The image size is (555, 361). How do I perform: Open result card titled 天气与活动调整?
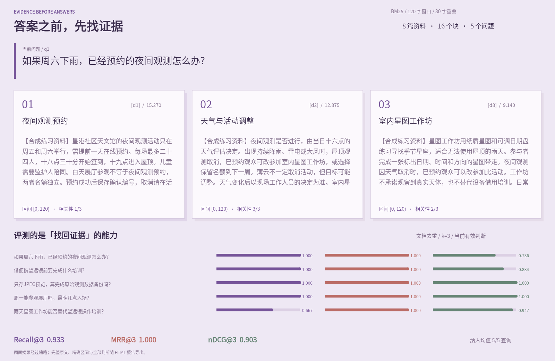pos(277,154)
